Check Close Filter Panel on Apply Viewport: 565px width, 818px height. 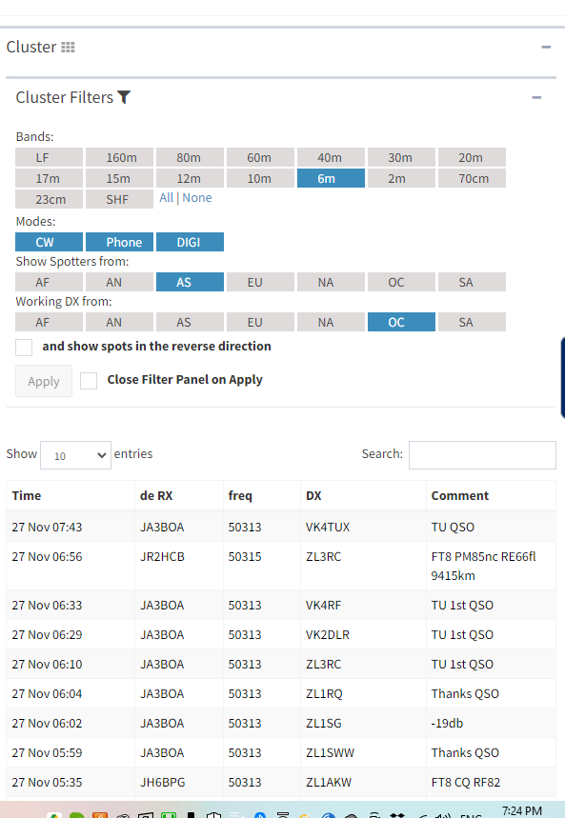[89, 381]
